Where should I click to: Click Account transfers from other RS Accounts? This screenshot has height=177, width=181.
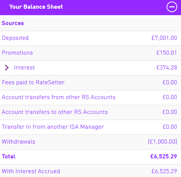click(58, 97)
